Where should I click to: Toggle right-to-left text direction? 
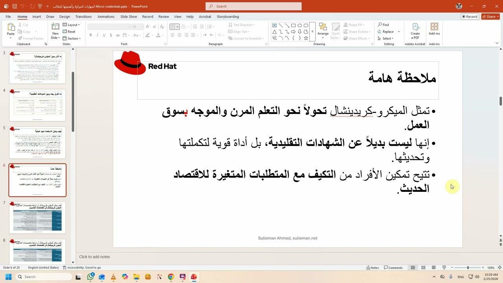click(211, 35)
